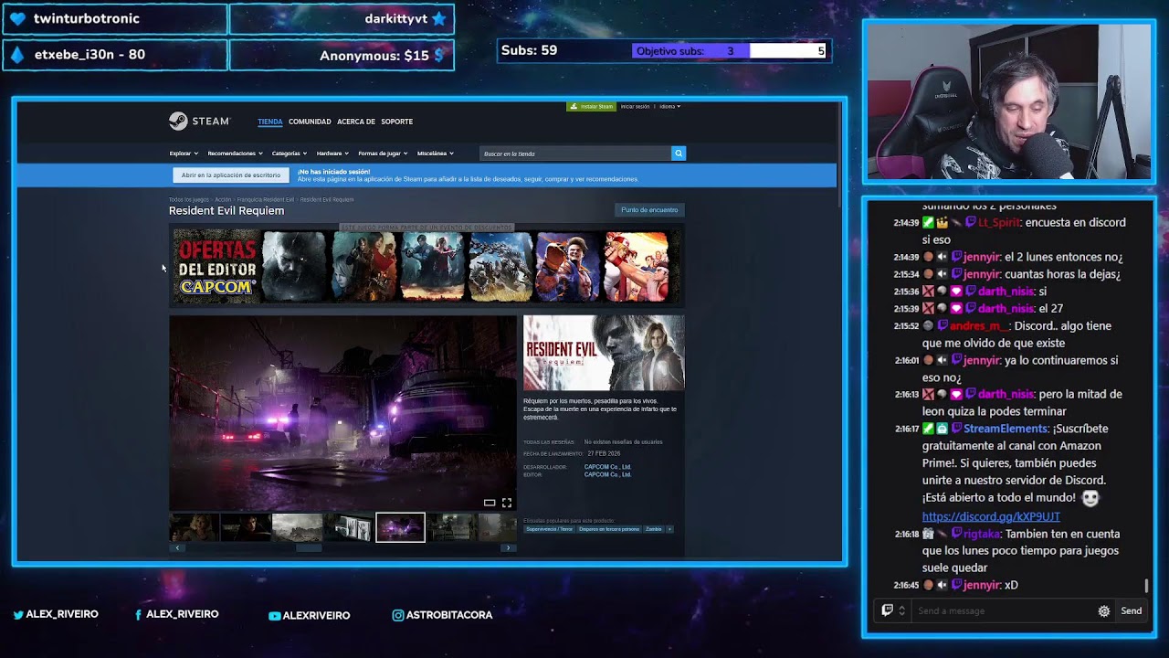Viewport: 1169px width, 658px height.
Task: Expand the Hardware menu
Action: click(332, 154)
